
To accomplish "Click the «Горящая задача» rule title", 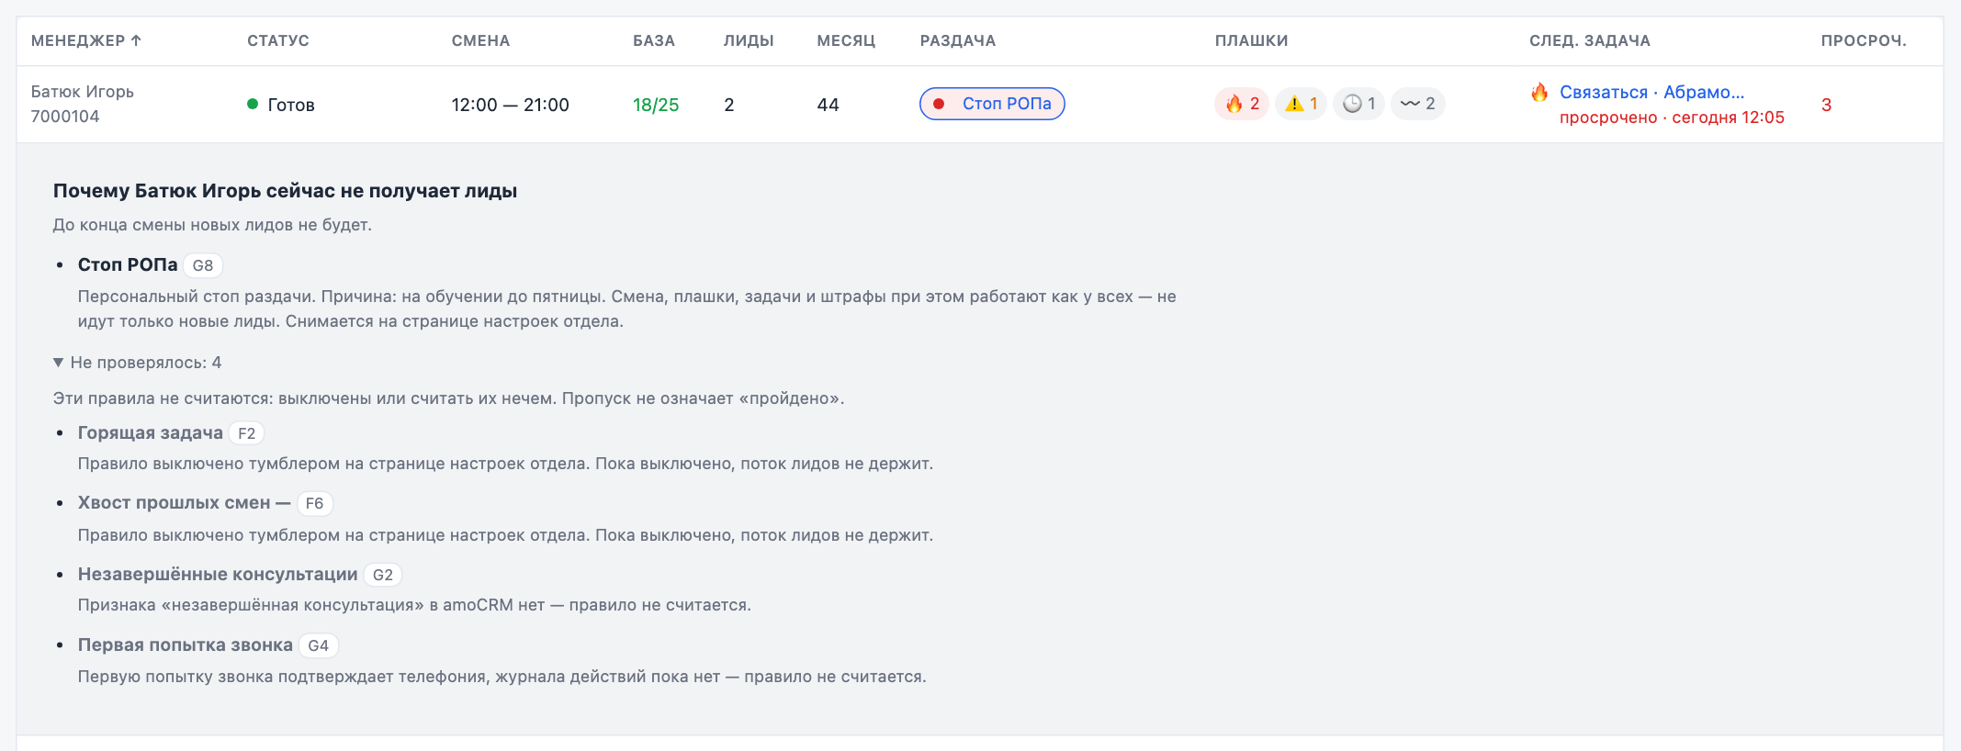I will tap(151, 432).
